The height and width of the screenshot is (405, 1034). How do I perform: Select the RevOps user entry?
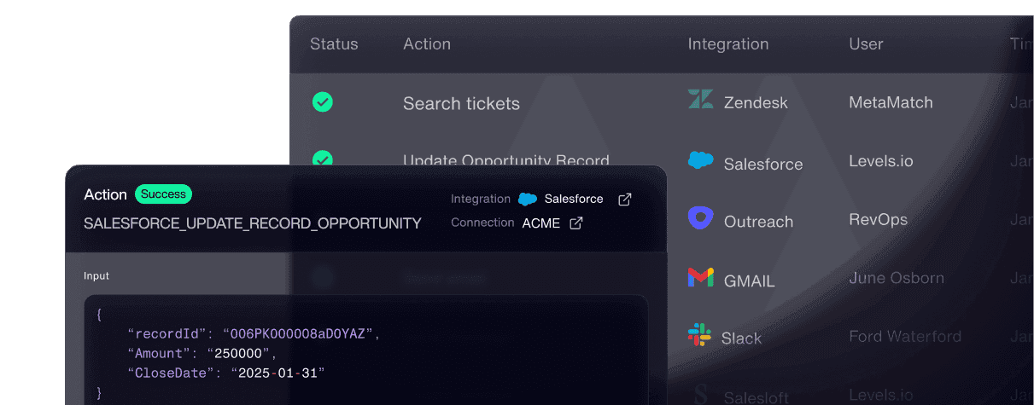[x=878, y=219]
